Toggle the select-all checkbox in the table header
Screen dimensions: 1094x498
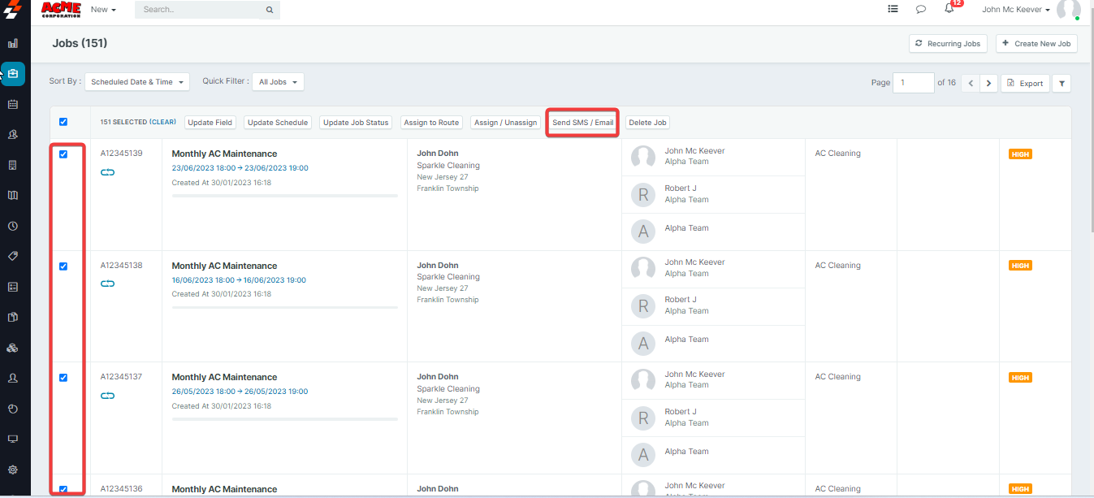(x=63, y=122)
